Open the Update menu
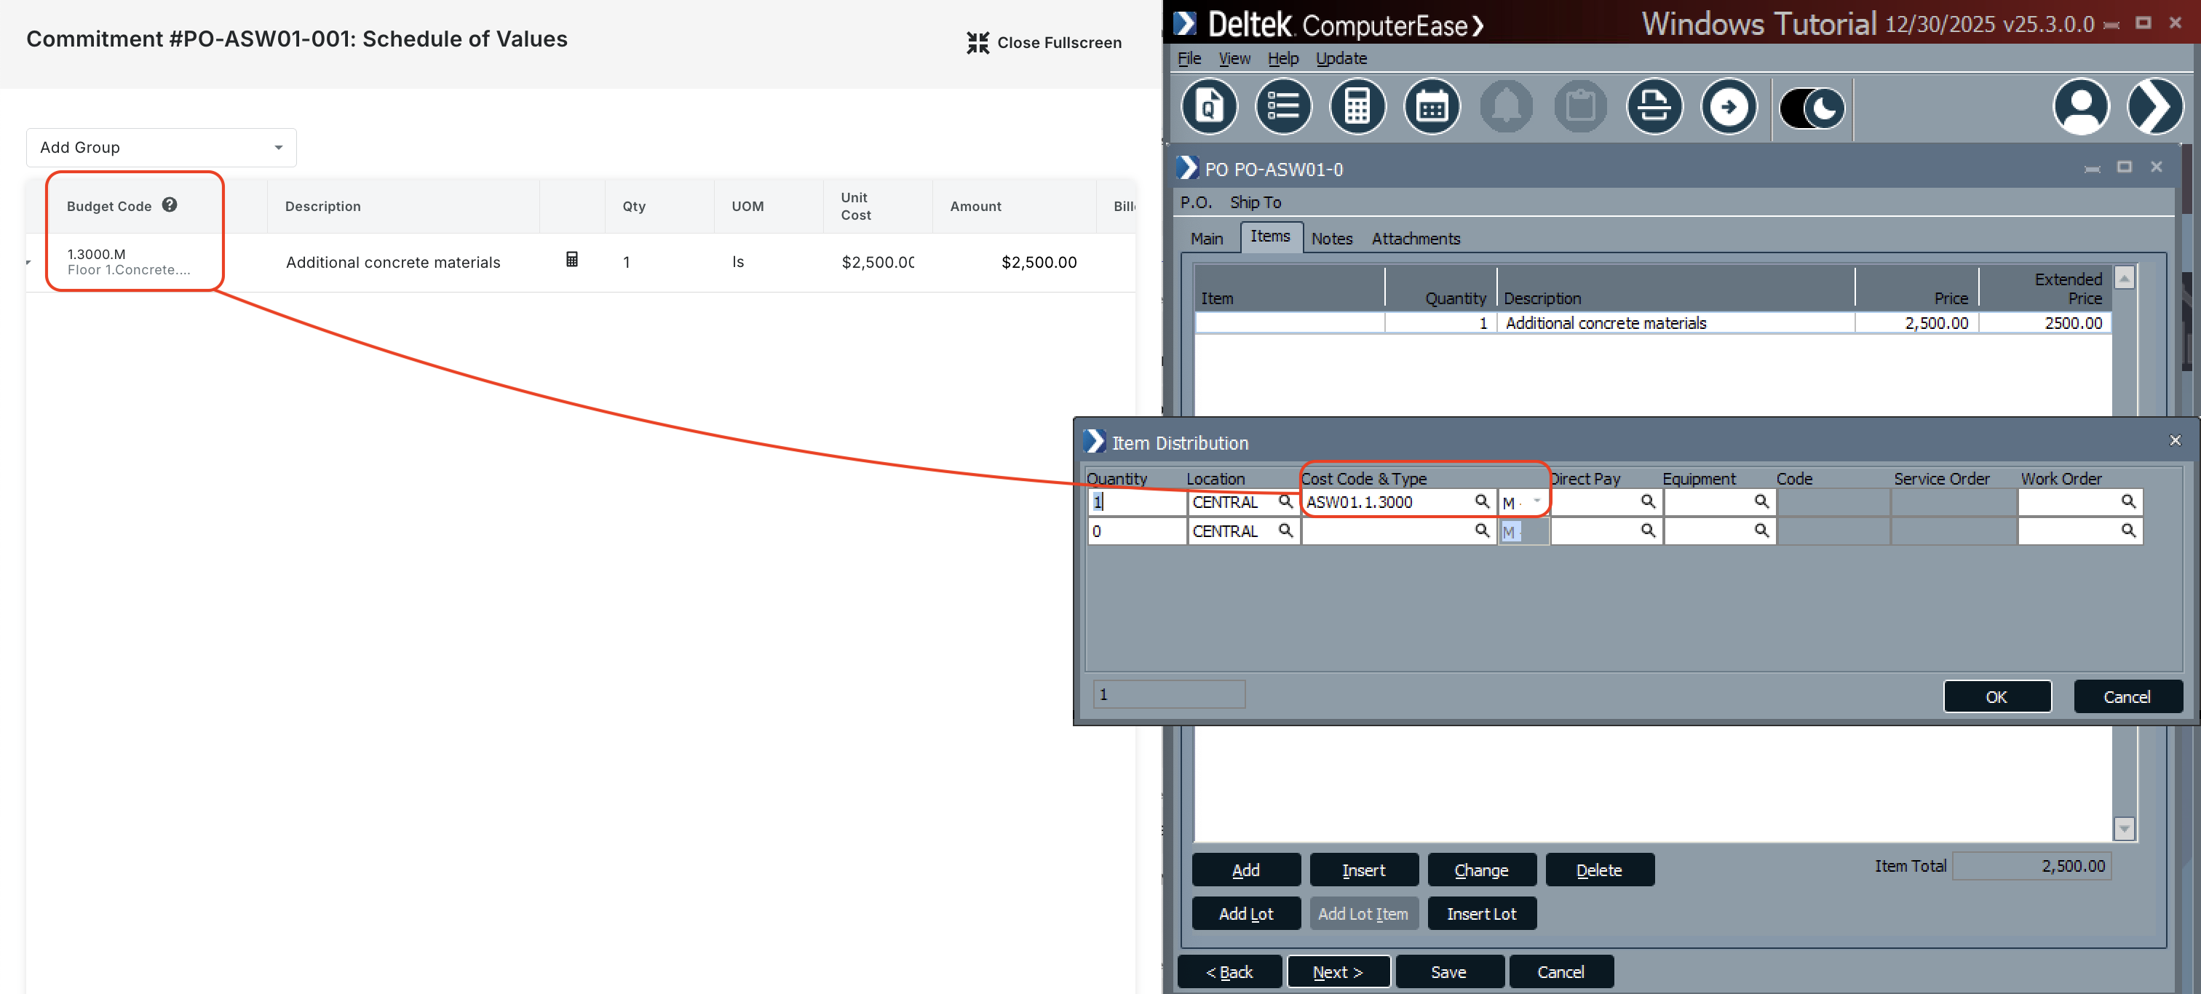2201x994 pixels. tap(1340, 58)
